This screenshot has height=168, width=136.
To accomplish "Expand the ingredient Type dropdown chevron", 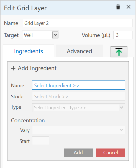I will [x=121, y=108].
